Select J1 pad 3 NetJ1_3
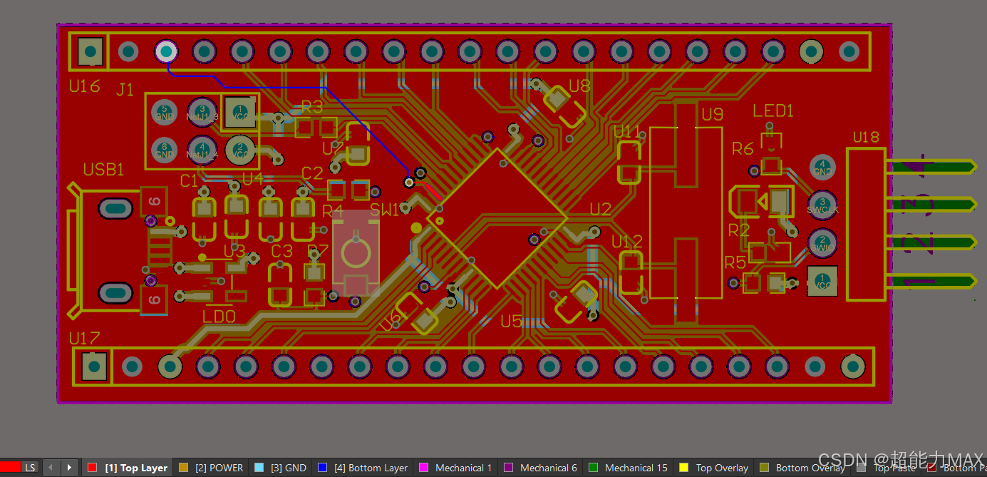The image size is (987, 477). pos(202,112)
